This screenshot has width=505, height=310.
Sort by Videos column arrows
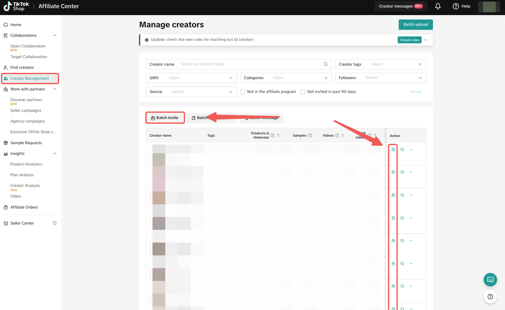tap(343, 135)
